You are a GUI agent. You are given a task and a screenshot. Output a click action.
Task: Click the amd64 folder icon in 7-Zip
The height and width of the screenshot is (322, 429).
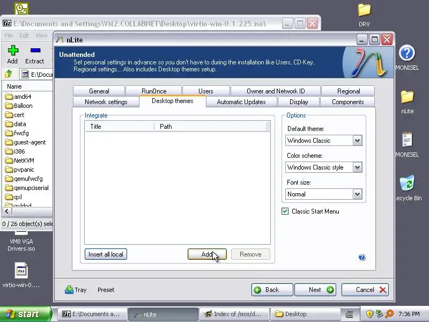[x=9, y=97]
